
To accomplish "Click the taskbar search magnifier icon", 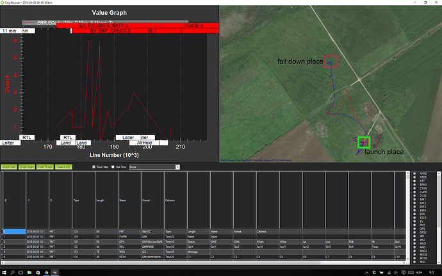I will (12, 272).
